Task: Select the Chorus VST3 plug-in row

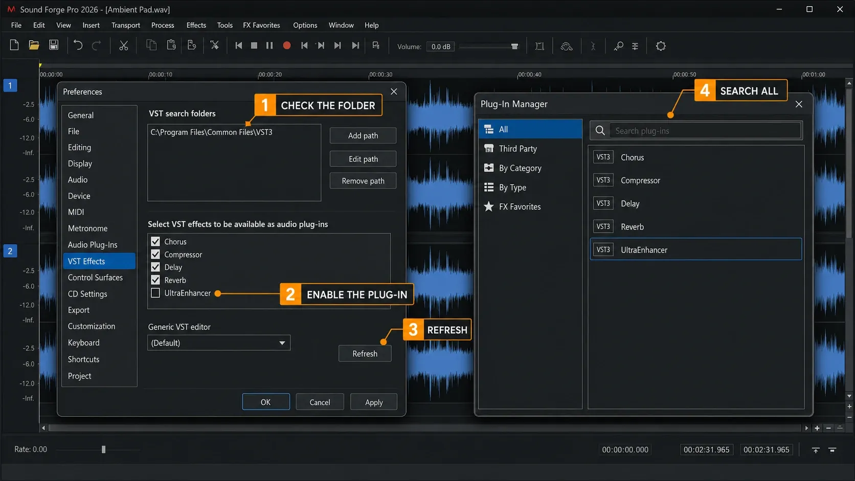Action: [696, 157]
